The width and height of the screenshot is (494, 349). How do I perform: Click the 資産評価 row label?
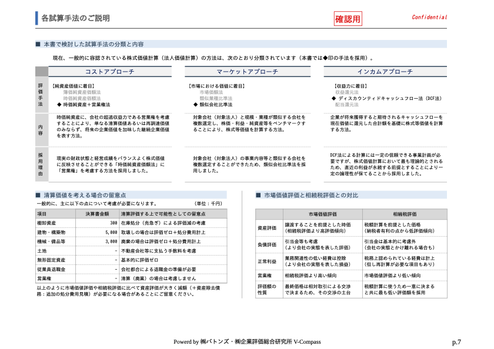click(x=267, y=228)
